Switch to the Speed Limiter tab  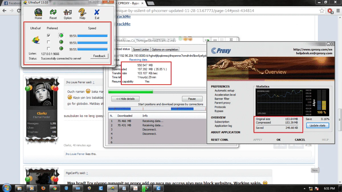pos(141,50)
